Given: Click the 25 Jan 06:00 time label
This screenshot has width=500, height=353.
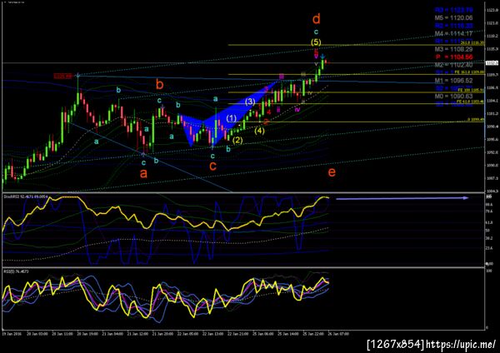Looking at the screenshot, I should pyautogui.click(x=263, y=334).
